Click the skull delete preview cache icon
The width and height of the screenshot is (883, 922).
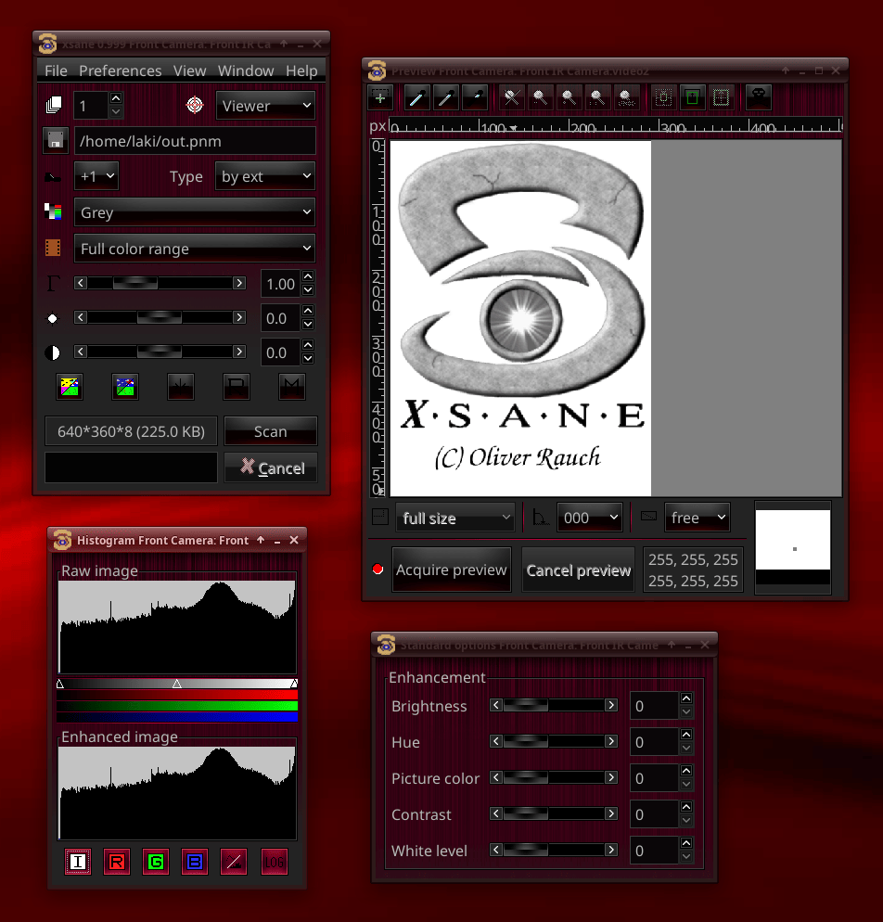759,97
